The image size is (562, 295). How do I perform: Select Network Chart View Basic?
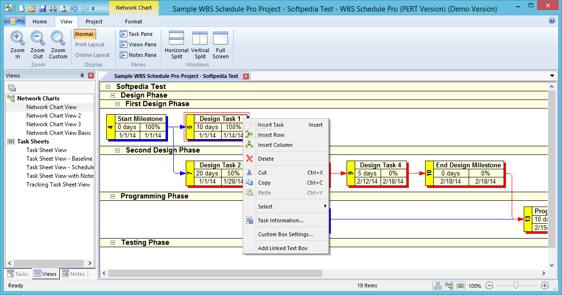58,133
